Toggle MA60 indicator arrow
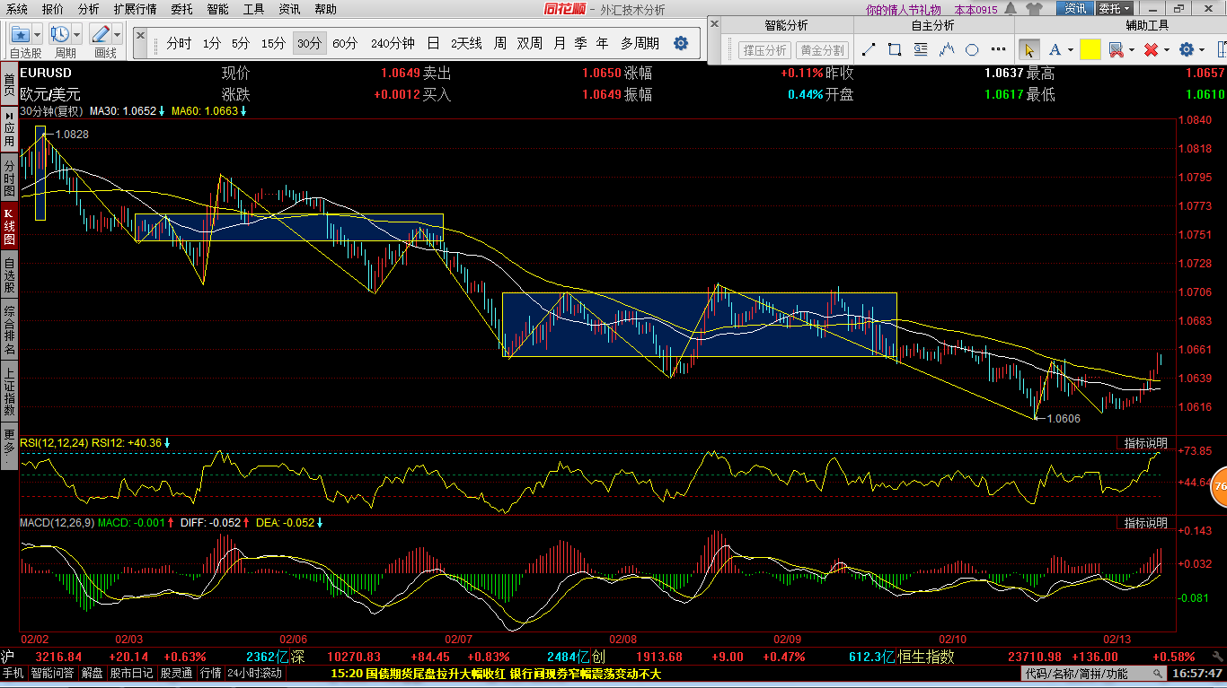1227x688 pixels. 243,111
